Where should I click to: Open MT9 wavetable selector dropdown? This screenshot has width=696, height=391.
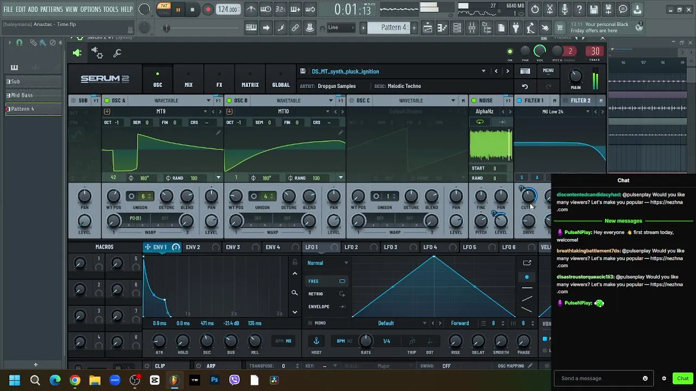[x=206, y=111]
